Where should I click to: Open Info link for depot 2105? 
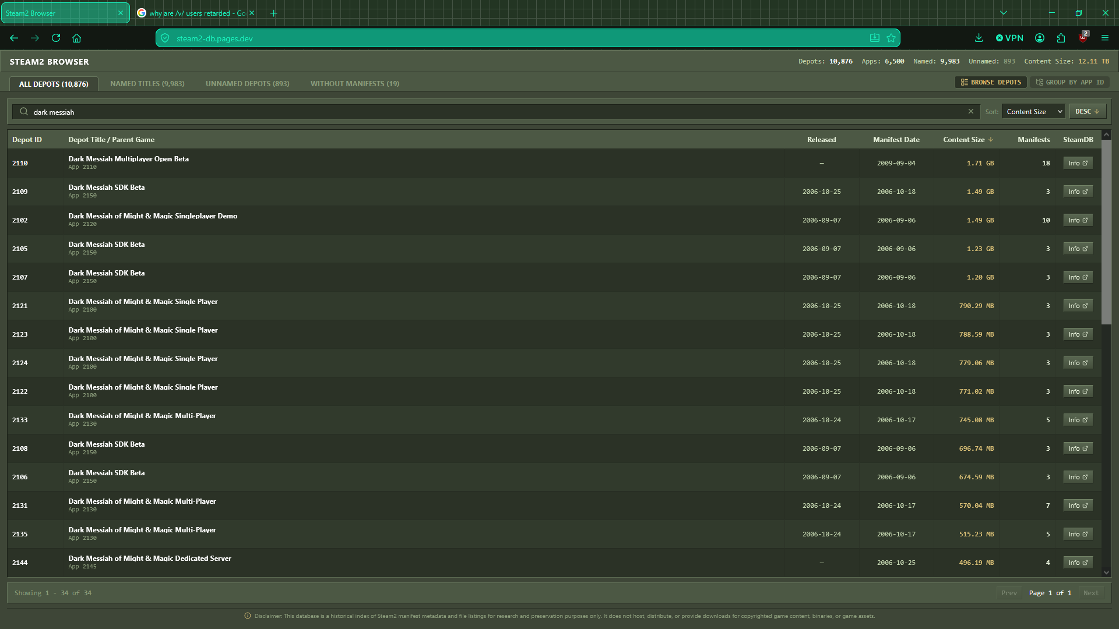click(x=1078, y=249)
